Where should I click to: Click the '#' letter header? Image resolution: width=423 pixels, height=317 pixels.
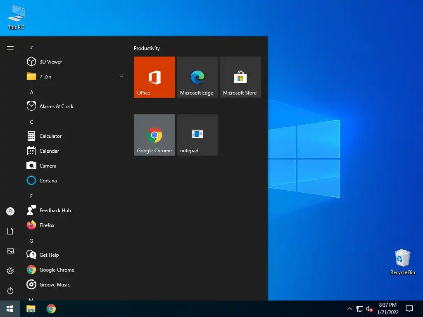31,48
